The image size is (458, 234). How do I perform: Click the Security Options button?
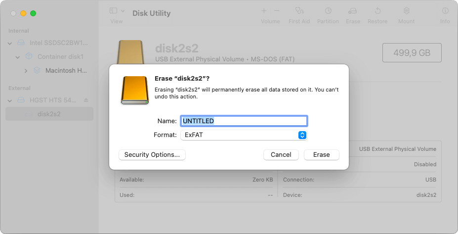[x=152, y=155]
